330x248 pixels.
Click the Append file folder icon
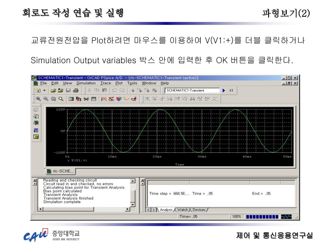click(61, 90)
